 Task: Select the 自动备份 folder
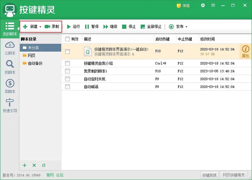pyautogui.click(x=40, y=63)
